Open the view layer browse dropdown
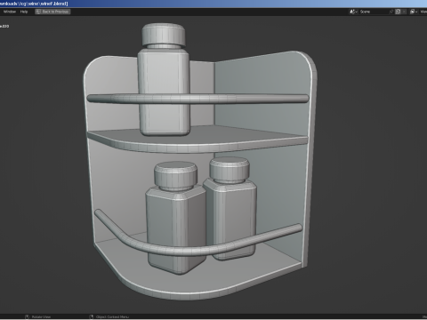427x320 pixels. click(414, 12)
